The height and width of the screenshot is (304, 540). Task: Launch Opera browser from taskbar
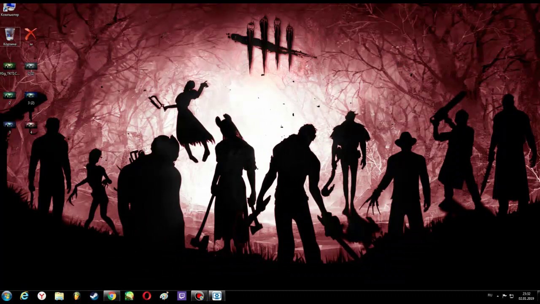click(147, 296)
